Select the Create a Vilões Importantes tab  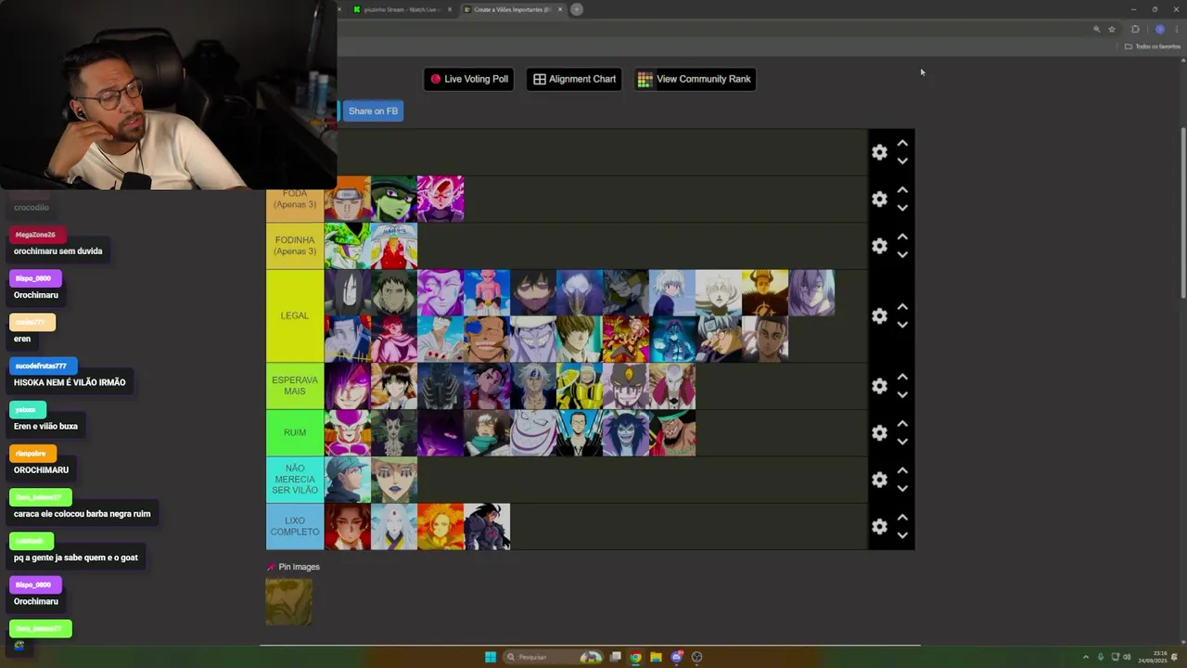tap(510, 9)
